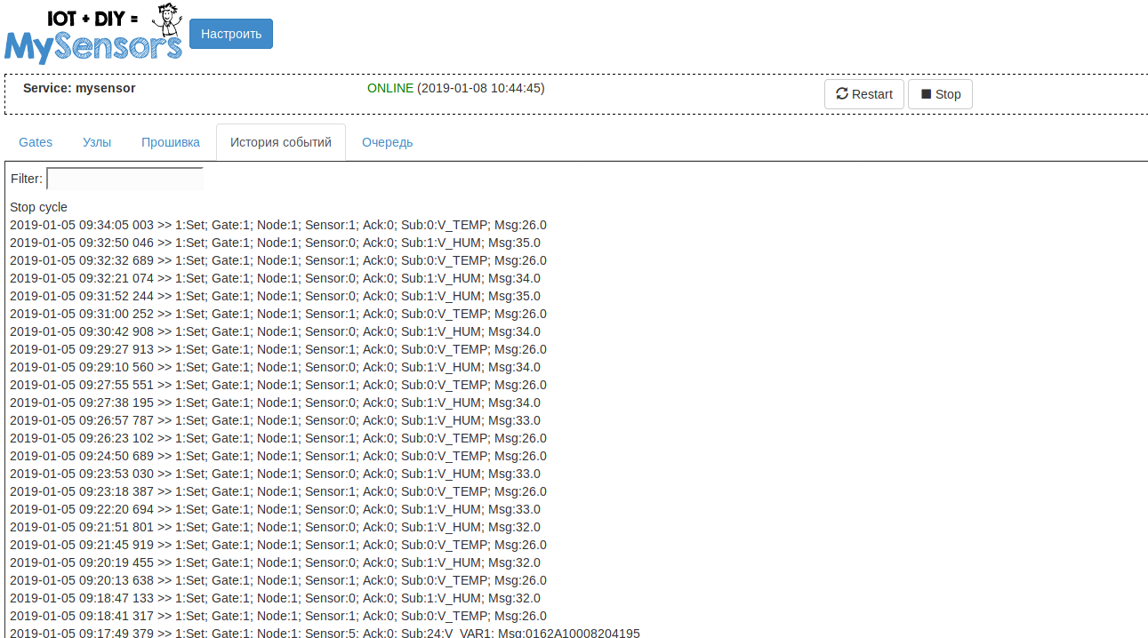The height and width of the screenshot is (638, 1148).
Task: Open the Настроить settings button
Action: pyautogui.click(x=231, y=34)
